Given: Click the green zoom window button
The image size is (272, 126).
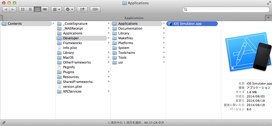Looking at the screenshot, I should pos(15,3).
